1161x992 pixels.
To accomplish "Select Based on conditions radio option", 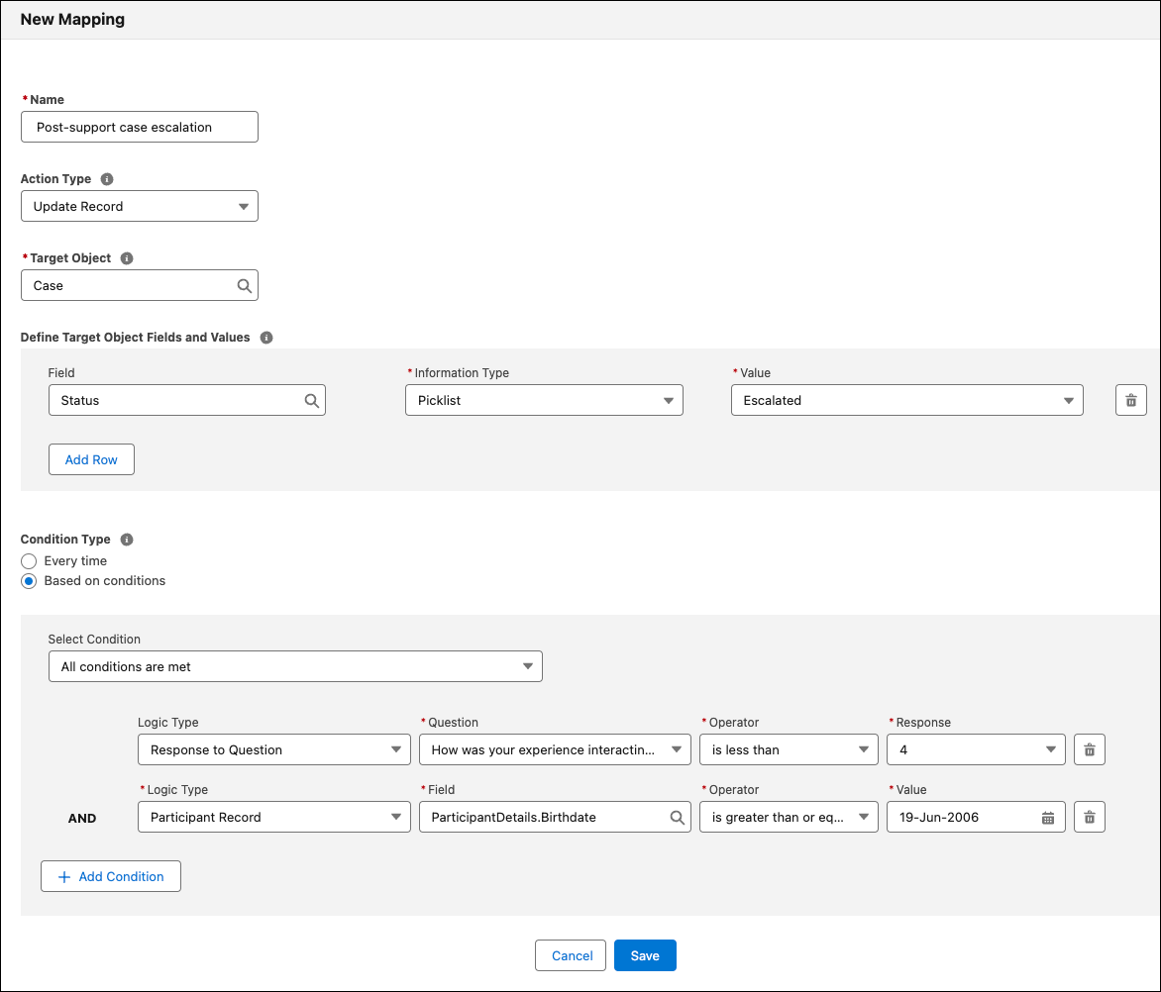I will click(x=29, y=581).
